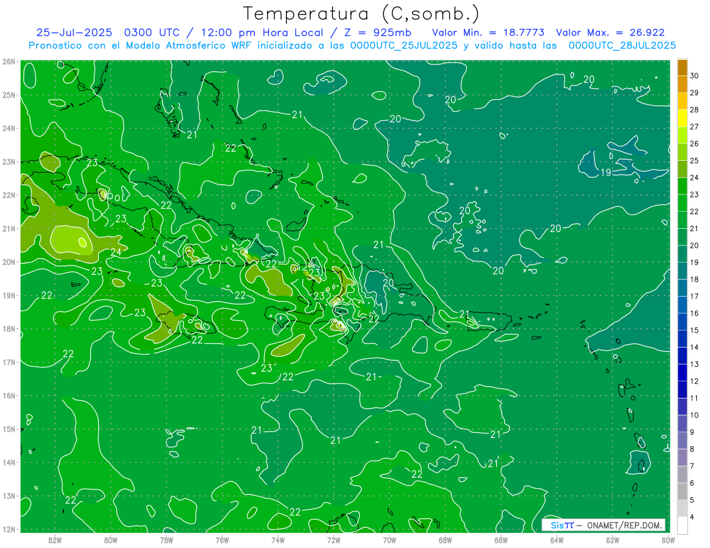Screen dimensions: 710x548
Task: Click the legend scale value 4
Action: pos(692,517)
